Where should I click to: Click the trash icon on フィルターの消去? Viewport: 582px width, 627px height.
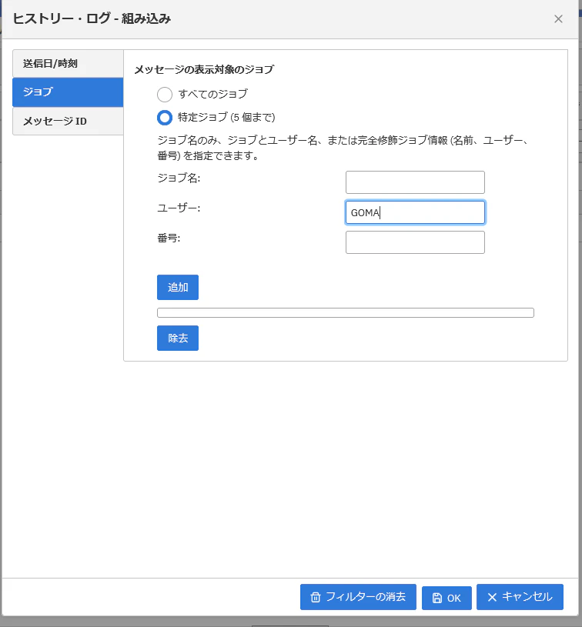point(316,598)
